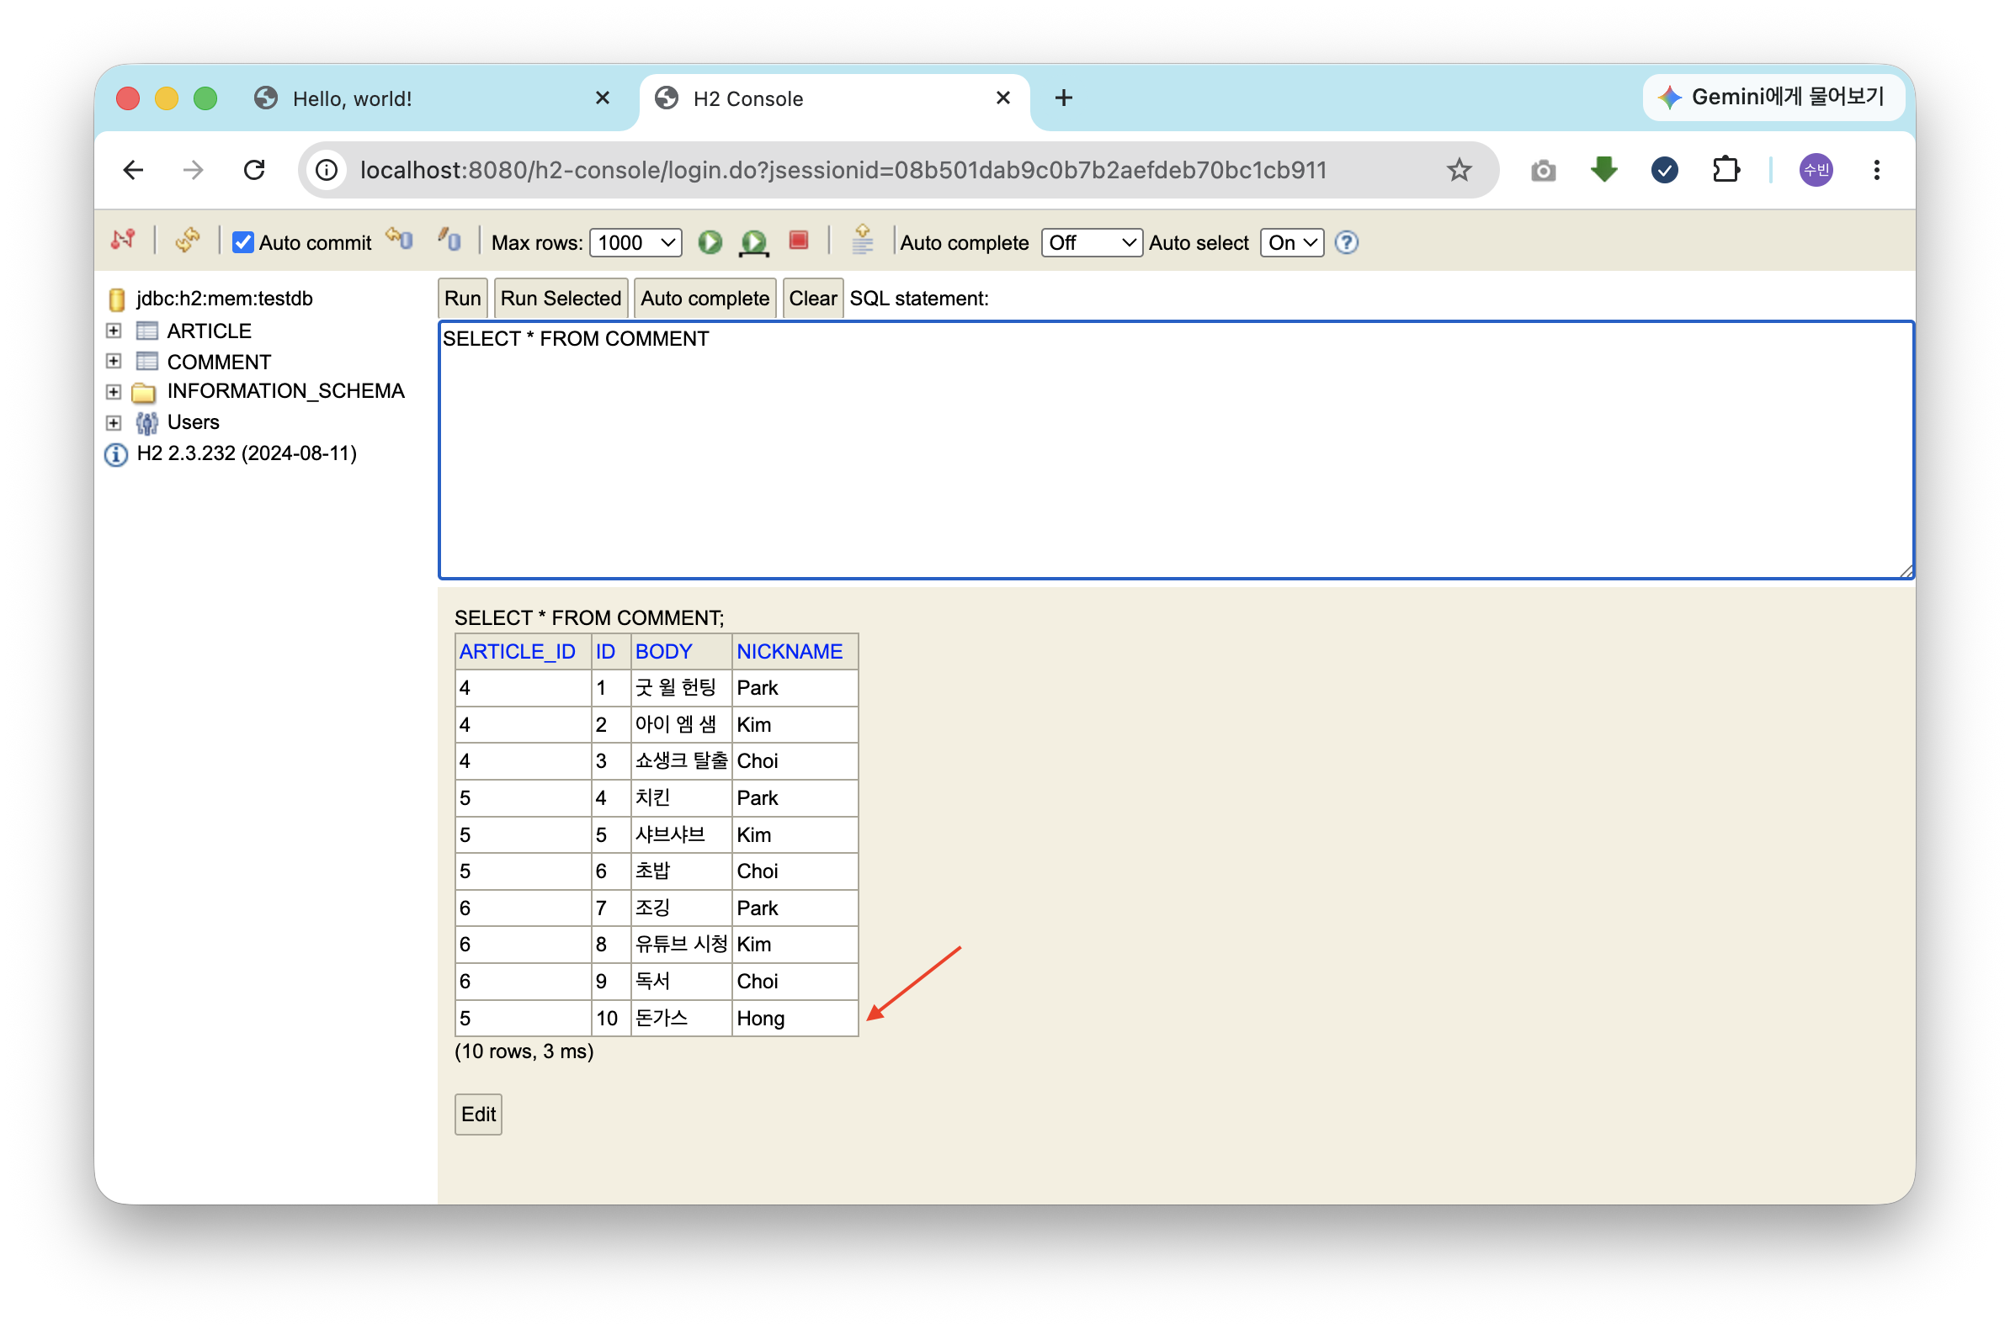Click the site information icon
Viewport: 2010px width, 1329px height.
pyautogui.click(x=327, y=171)
